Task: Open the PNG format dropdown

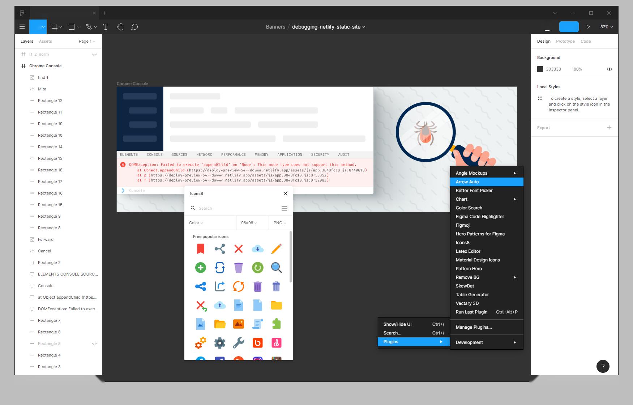Action: click(280, 223)
